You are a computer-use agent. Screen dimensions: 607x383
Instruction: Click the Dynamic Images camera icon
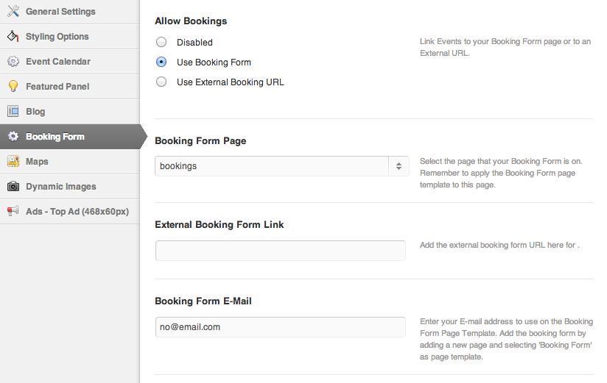point(13,187)
